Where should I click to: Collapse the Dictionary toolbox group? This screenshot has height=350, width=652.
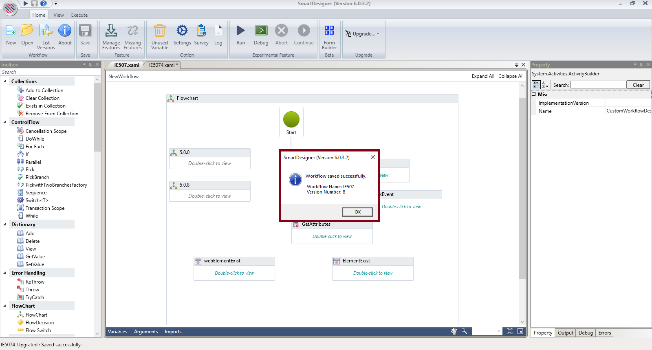(5, 225)
